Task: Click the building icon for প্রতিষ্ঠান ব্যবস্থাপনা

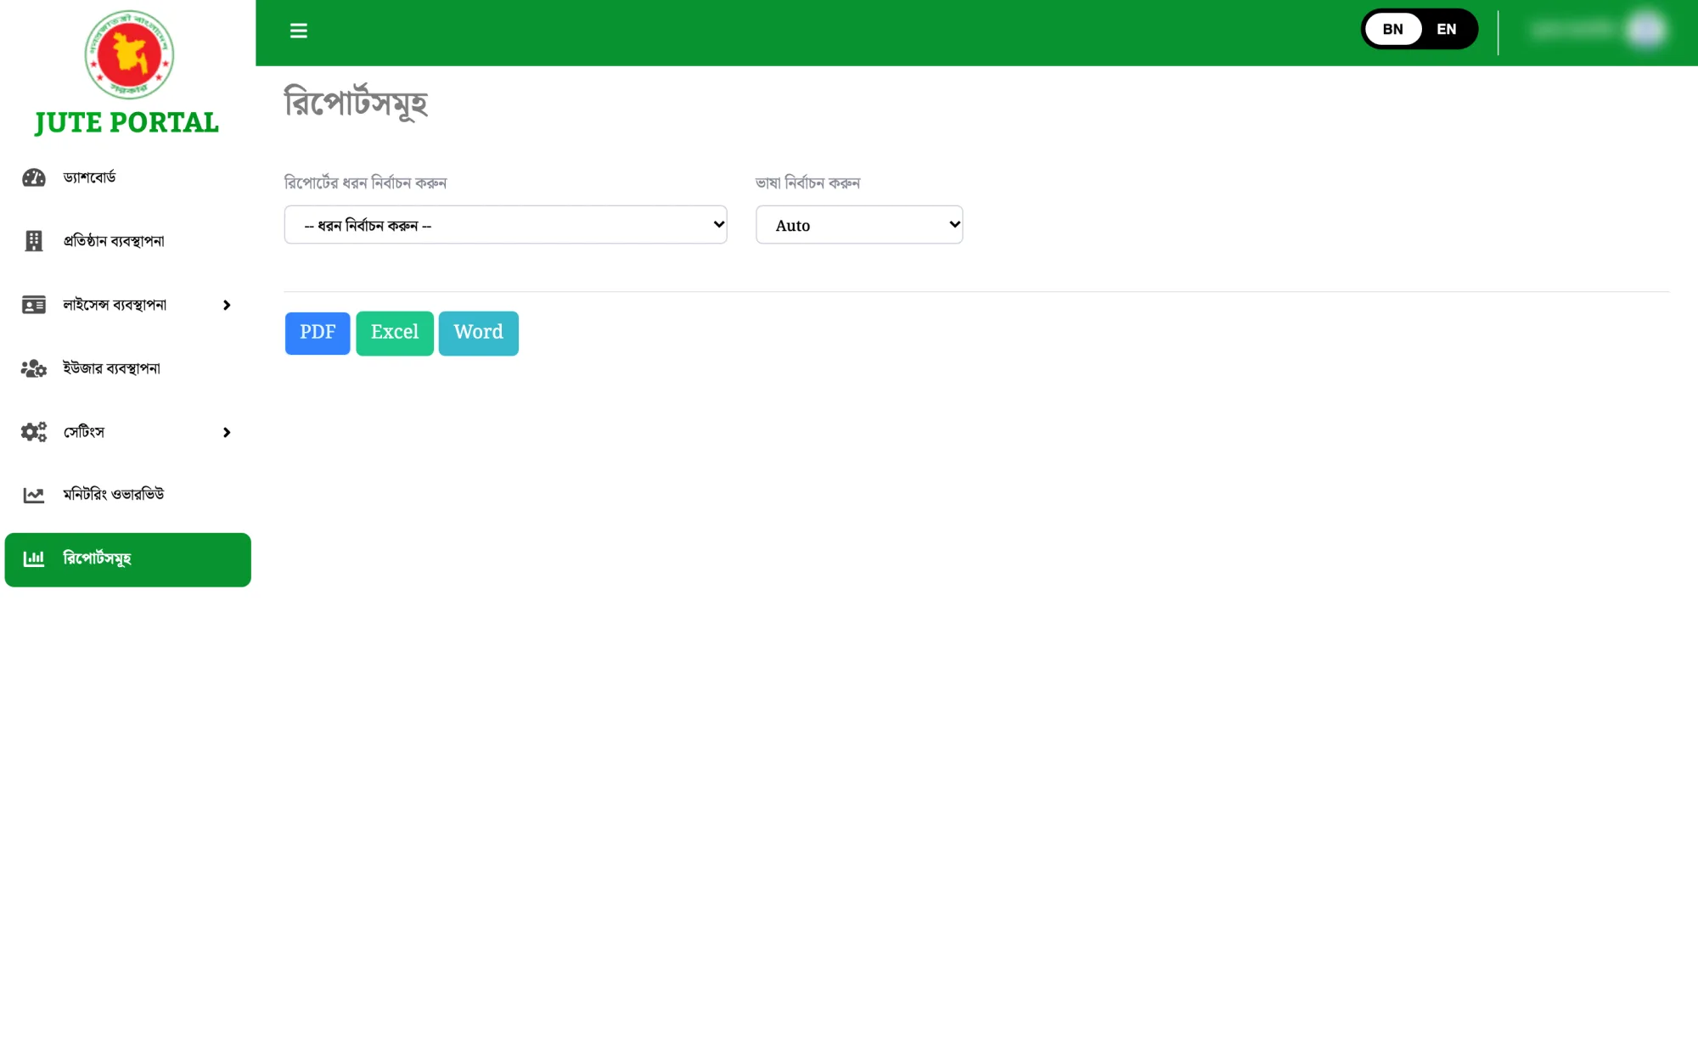Action: 34,241
